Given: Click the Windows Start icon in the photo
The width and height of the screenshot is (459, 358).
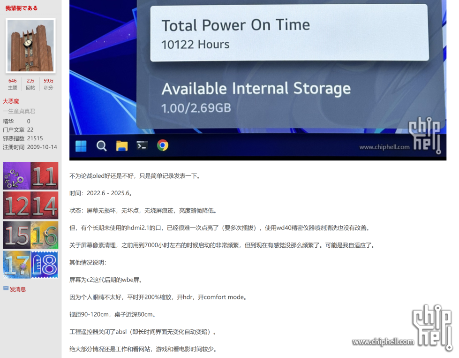Looking at the screenshot, I should [81, 146].
